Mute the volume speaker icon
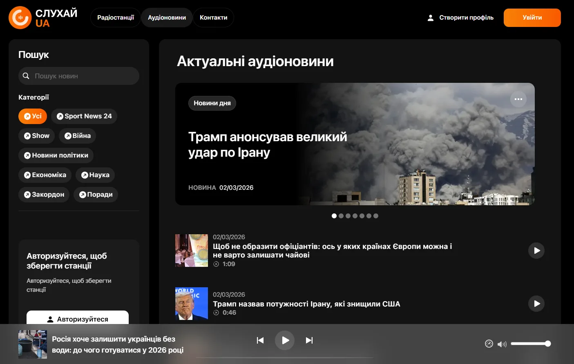Screen dimensions: 574x364 pos(501,344)
